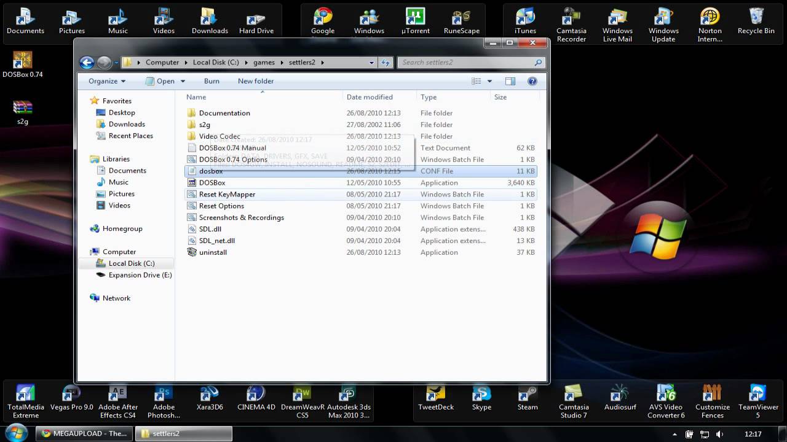Image resolution: width=787 pixels, height=442 pixels.
Task: Open Windows Update shortcut
Action: [x=663, y=25]
